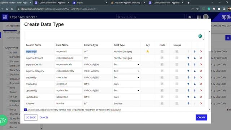Switch to the last ET_newExpenseForm tab

[x=166, y=3]
